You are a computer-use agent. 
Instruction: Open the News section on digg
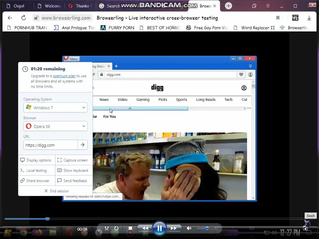[x=104, y=100]
